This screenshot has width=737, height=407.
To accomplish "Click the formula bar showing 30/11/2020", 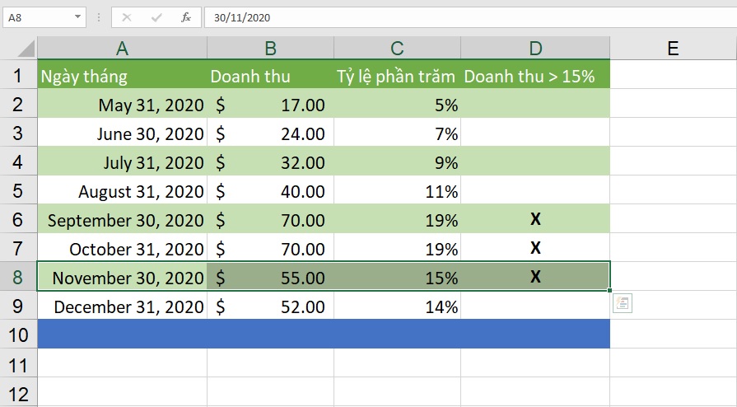I will [470, 17].
